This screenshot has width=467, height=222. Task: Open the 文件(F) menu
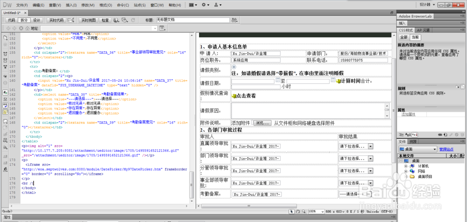pos(22,5)
